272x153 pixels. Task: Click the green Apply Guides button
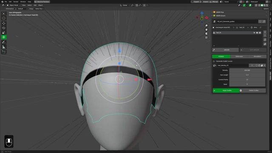click(x=226, y=91)
